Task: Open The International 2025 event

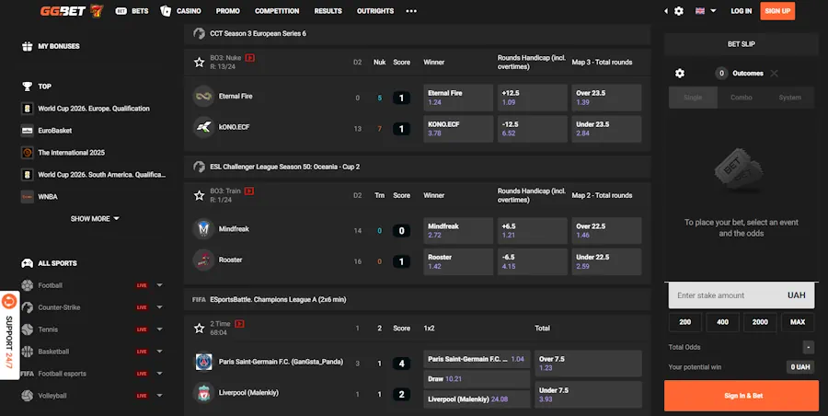Action: (71, 153)
